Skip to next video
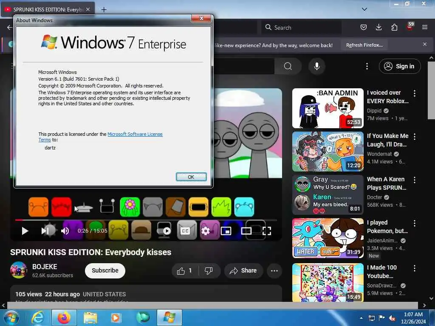This screenshot has width=435, height=326. click(x=45, y=231)
